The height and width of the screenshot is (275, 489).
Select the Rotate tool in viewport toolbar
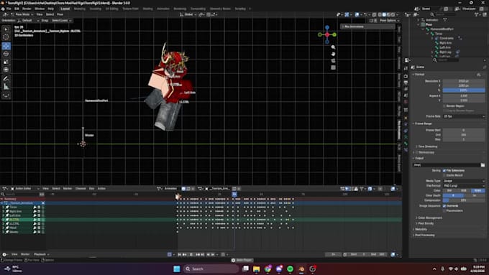tap(6, 54)
